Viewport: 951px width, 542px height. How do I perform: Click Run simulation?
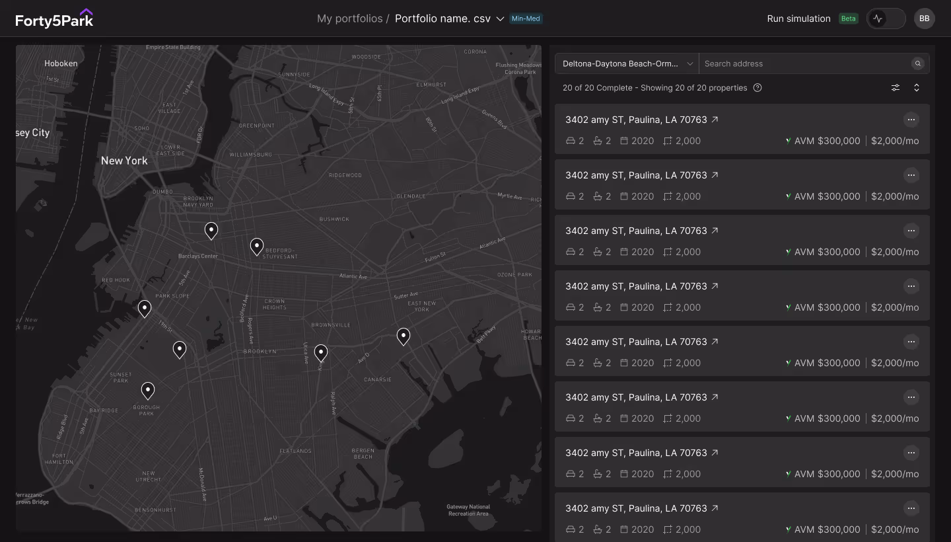(x=798, y=19)
